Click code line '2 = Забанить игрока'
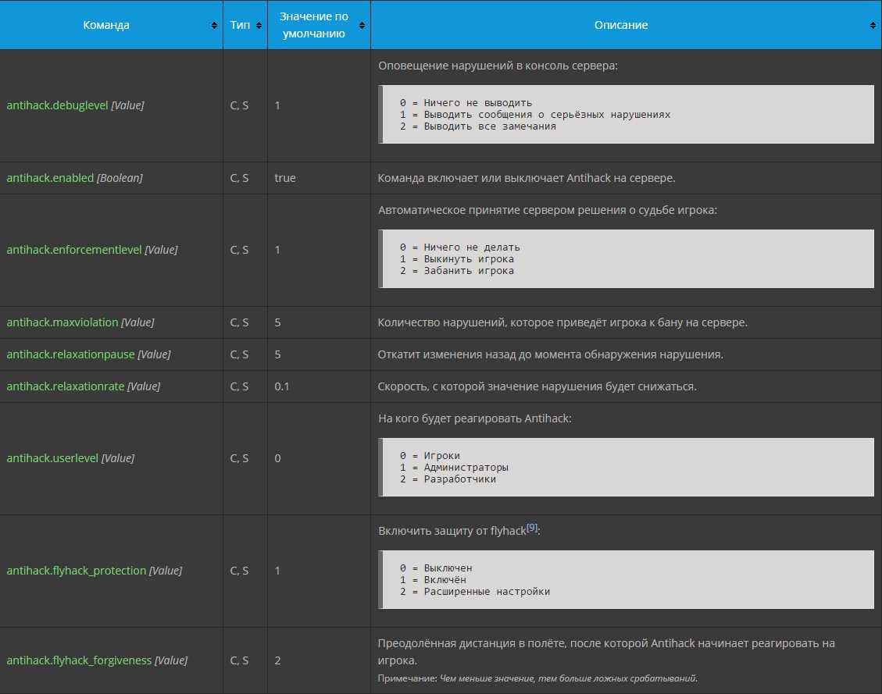This screenshot has height=694, width=882. coord(457,271)
